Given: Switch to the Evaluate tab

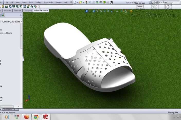Looking at the screenshot, I should (x=17, y=10).
